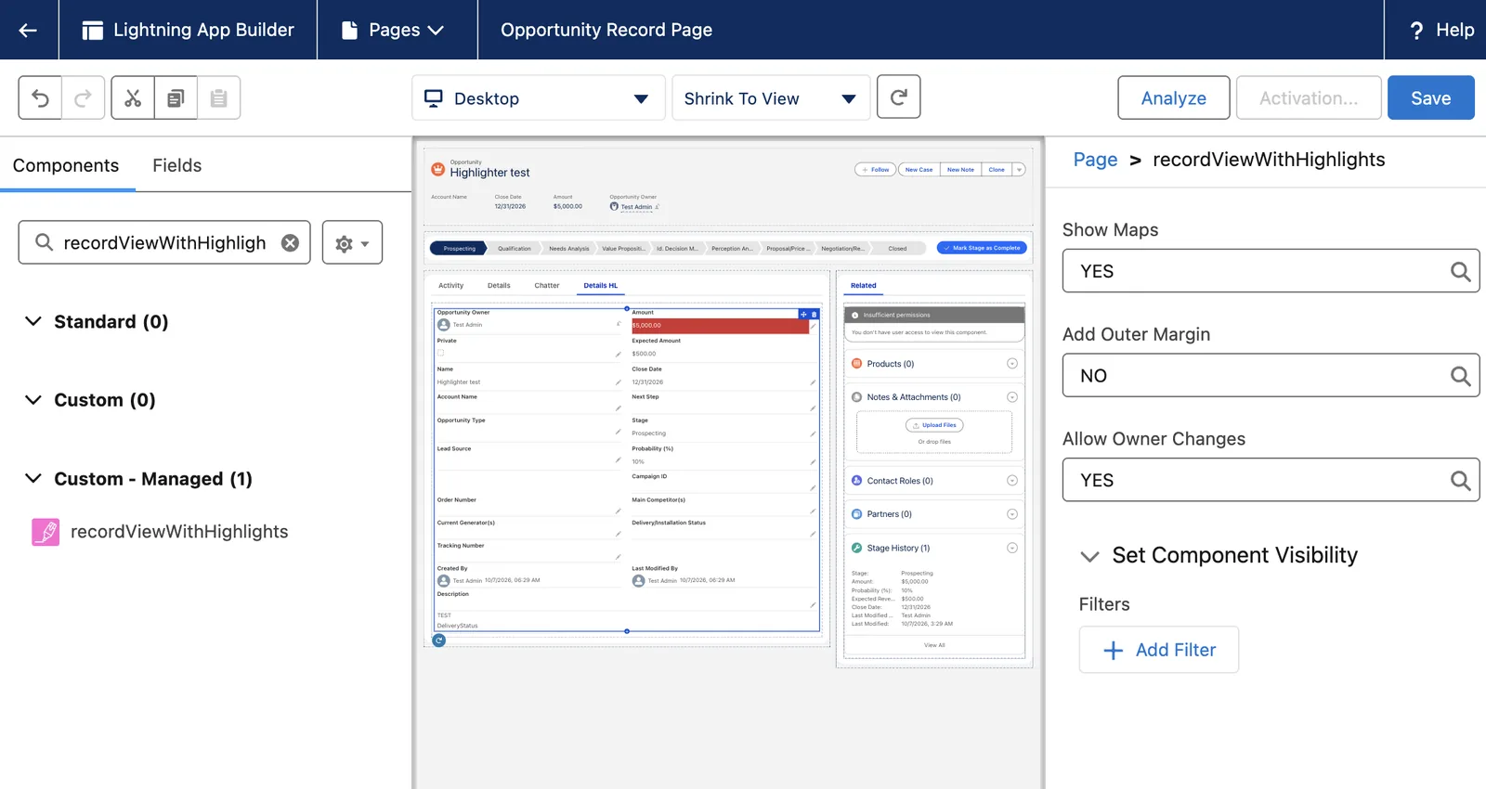
Task: Undo the last change
Action: [40, 98]
